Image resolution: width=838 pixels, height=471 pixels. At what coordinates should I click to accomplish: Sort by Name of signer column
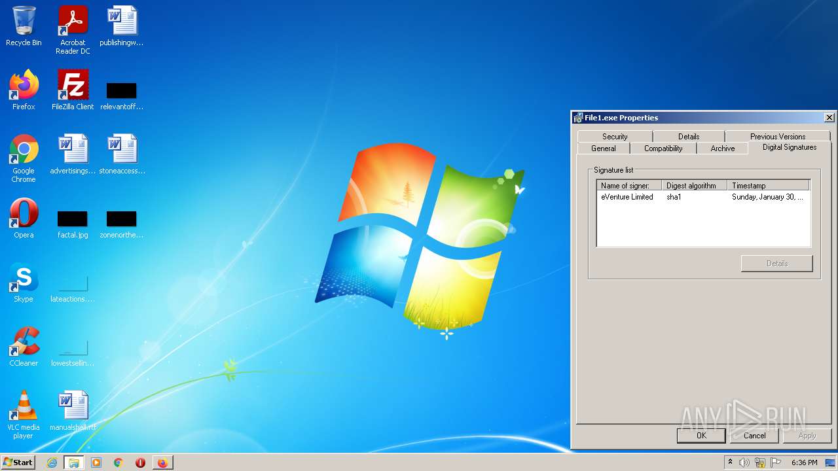coord(629,186)
